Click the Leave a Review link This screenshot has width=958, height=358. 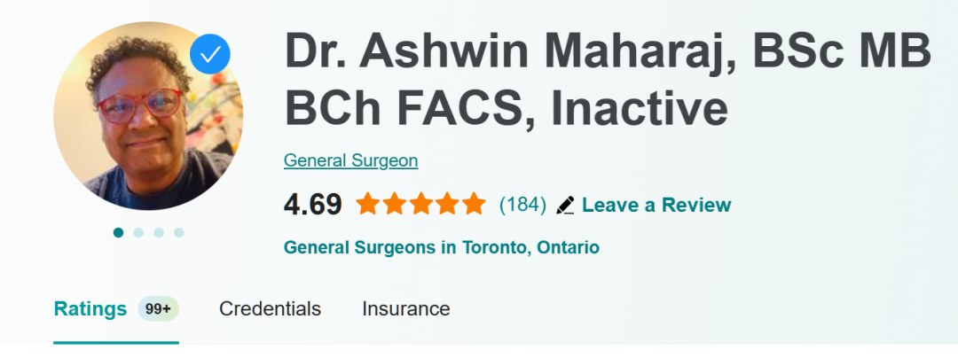[x=656, y=206]
